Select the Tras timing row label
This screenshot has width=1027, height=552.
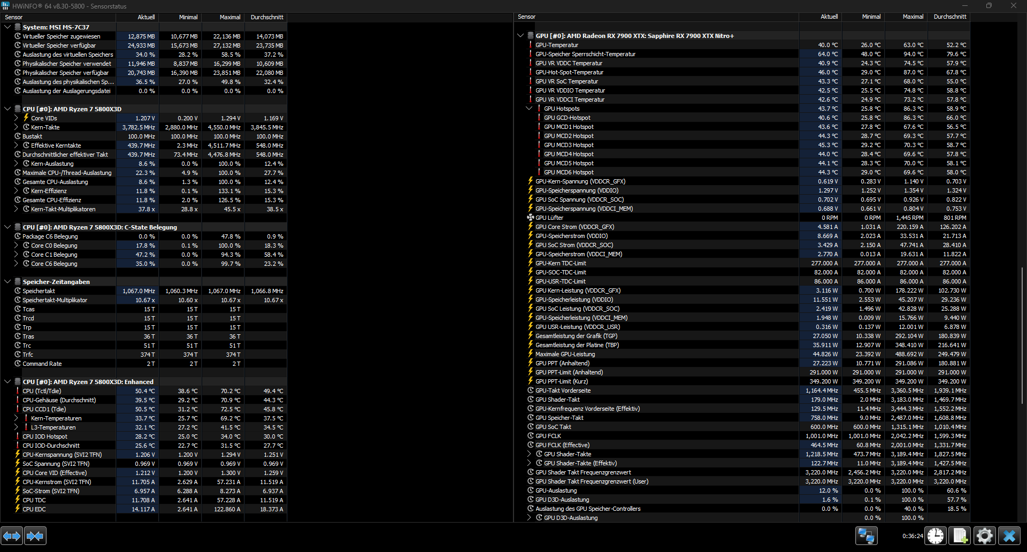pos(28,336)
